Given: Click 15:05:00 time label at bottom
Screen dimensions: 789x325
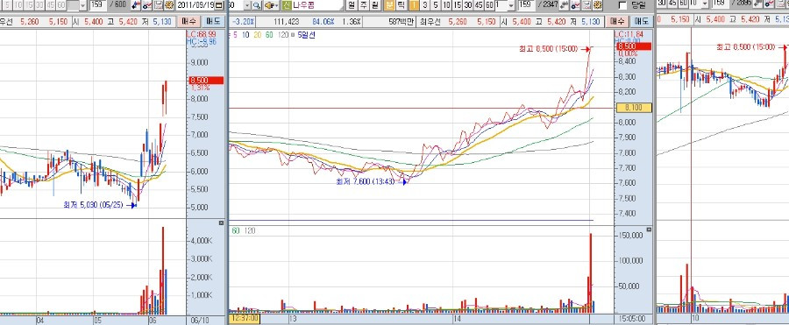Looking at the screenshot, I should tap(633, 319).
